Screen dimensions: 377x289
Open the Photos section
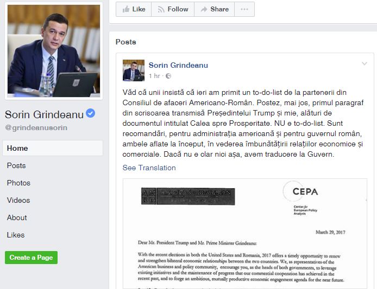(18, 183)
